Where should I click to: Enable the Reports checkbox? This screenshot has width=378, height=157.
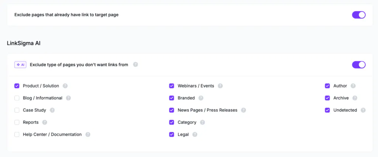pos(17,122)
